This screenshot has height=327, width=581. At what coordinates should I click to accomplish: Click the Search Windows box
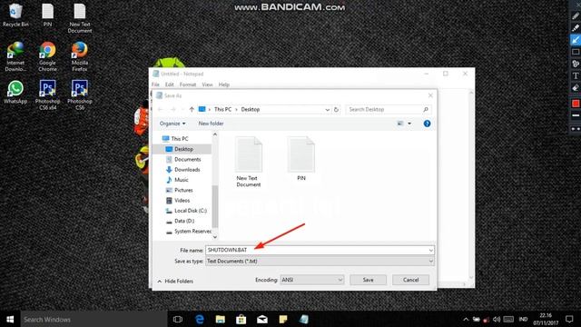94,319
